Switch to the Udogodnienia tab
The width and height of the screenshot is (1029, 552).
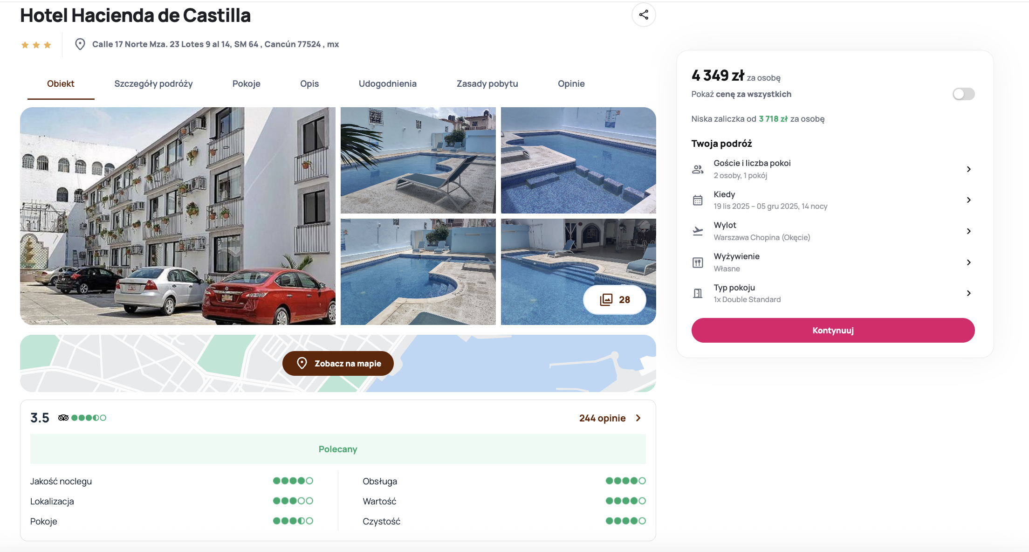coord(388,84)
